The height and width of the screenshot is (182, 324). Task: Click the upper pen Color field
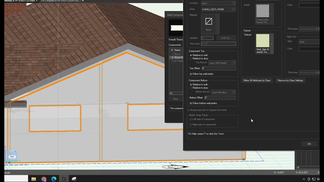point(309,5)
